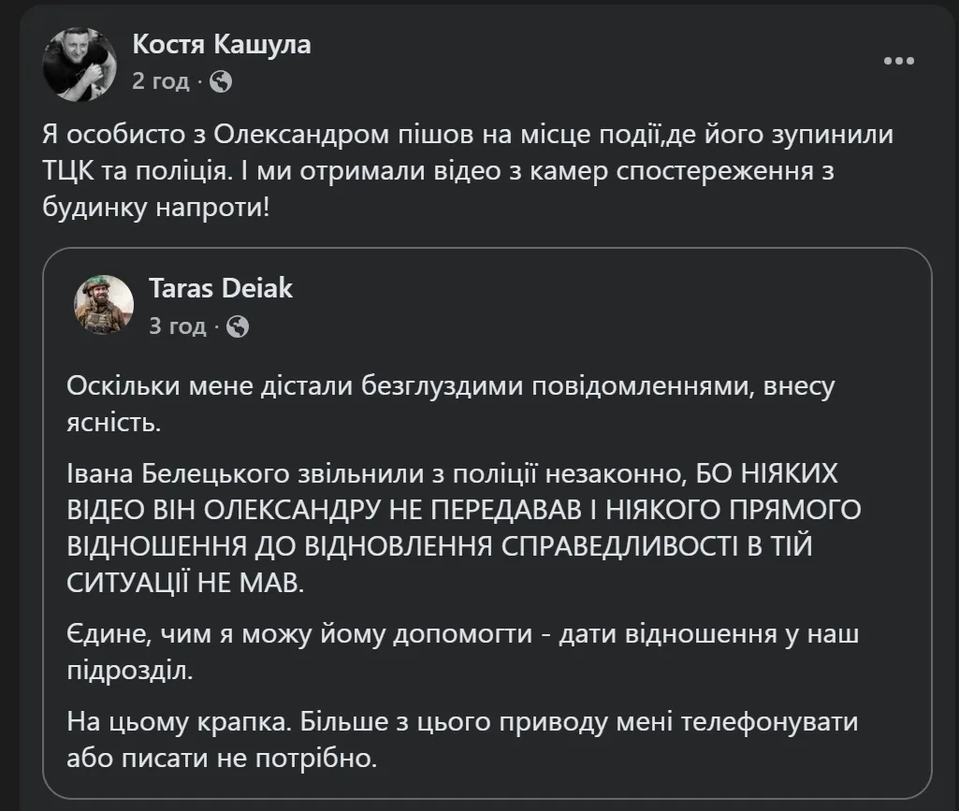Open the three-dot post options menu
The width and height of the screenshot is (959, 811).
click(899, 61)
